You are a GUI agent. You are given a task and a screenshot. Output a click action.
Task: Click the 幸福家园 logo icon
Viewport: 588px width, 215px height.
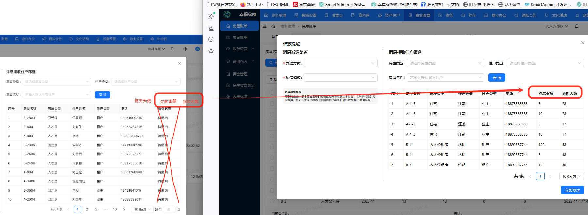[x=227, y=14]
